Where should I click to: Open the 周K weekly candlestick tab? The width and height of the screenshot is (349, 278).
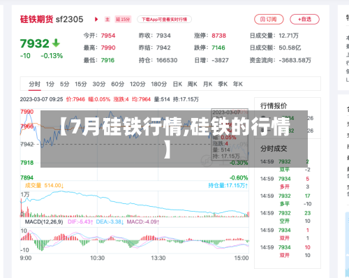click(193, 84)
